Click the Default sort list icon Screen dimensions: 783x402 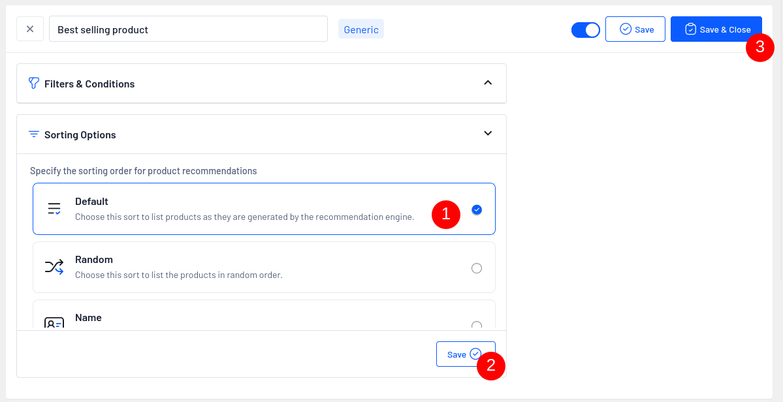pyautogui.click(x=54, y=209)
